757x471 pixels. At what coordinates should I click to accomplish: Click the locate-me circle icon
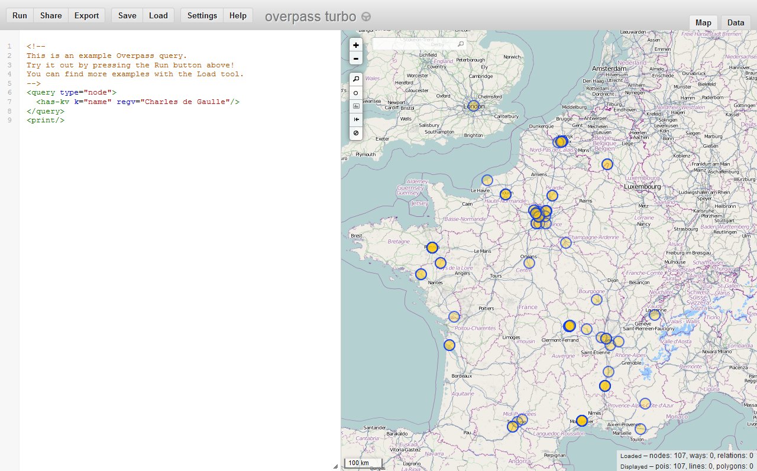[x=355, y=93]
